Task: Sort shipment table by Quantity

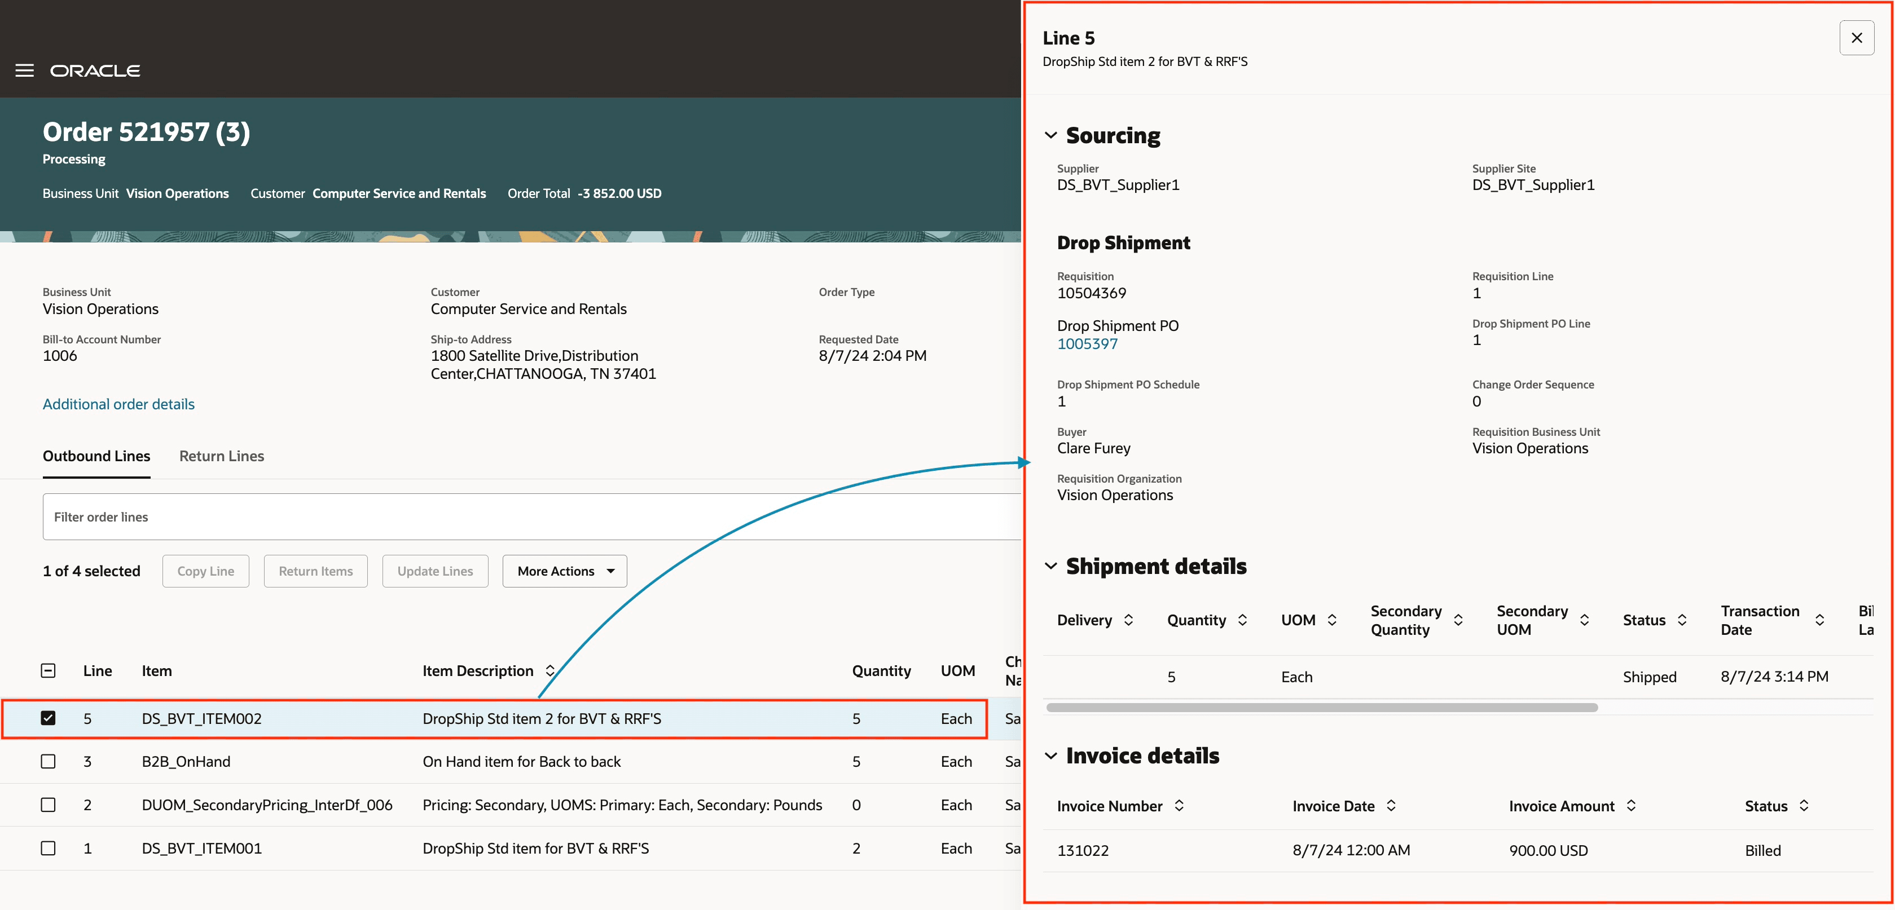Action: click(x=1242, y=620)
